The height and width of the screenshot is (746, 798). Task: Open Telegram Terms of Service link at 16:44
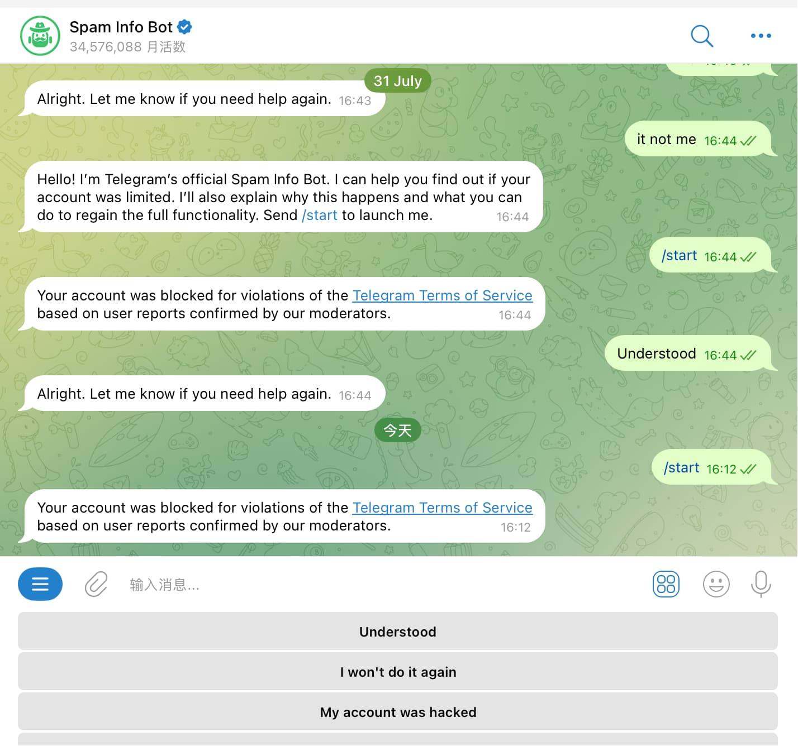(442, 295)
